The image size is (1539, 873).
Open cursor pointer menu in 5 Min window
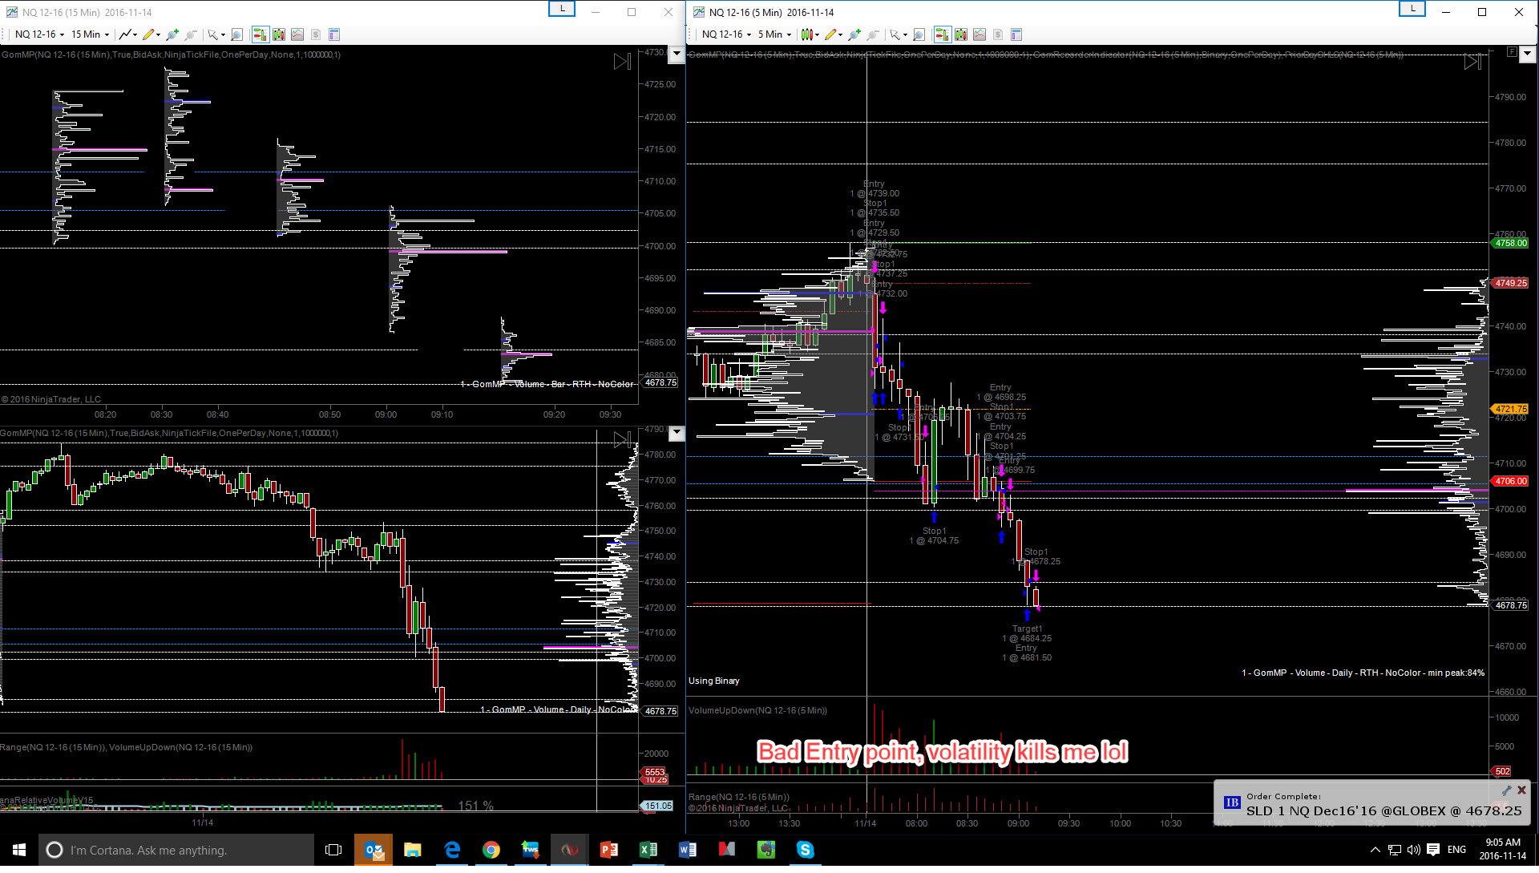(x=898, y=34)
